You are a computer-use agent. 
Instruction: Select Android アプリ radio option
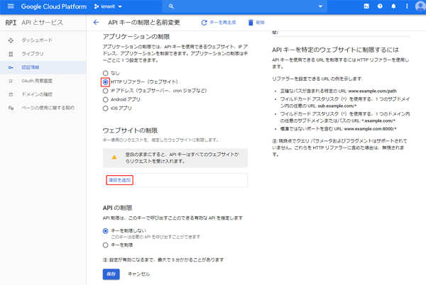tap(105, 99)
